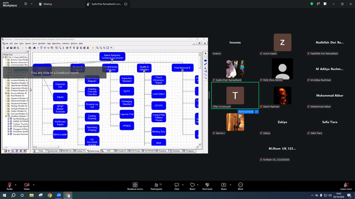Select Tifian Arviansyah's video tile
The image size is (355, 199).
point(235,96)
